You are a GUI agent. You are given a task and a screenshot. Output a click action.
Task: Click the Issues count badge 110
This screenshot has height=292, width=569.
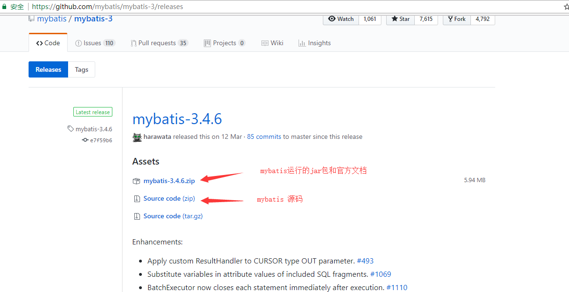coord(109,43)
